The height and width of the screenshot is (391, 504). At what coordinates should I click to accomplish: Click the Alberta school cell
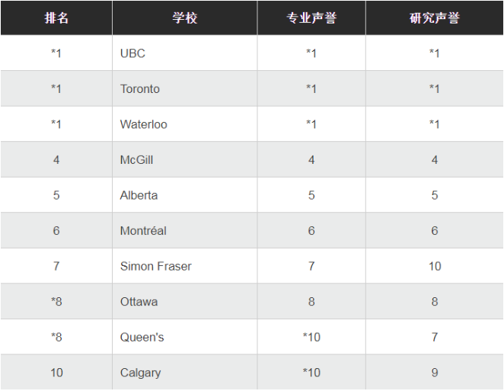[x=139, y=195]
